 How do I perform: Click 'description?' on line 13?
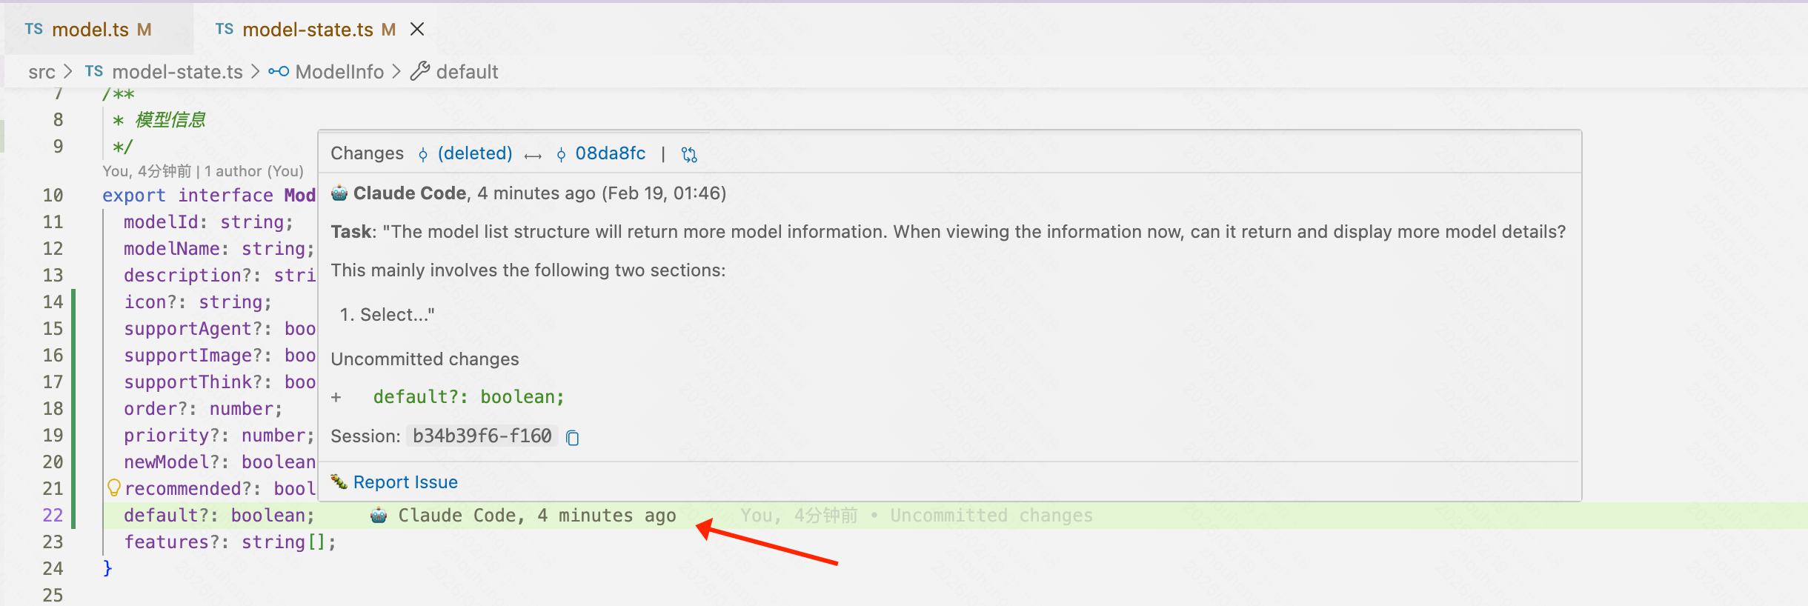point(187,276)
